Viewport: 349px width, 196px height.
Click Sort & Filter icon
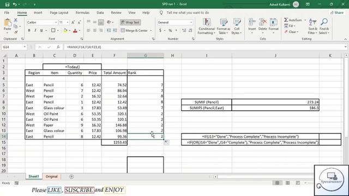click(x=312, y=22)
